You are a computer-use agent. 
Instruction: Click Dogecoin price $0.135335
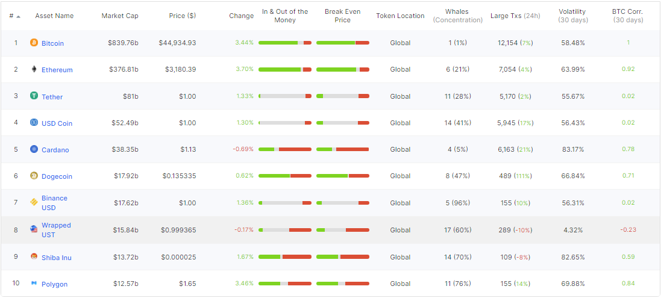point(179,176)
